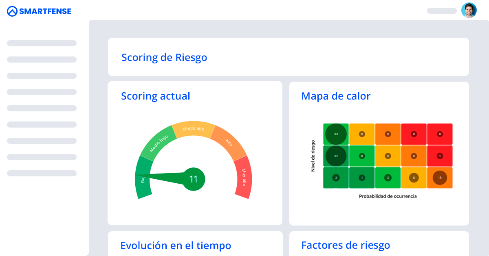The height and width of the screenshot is (256, 489).
Task: Expand the 'Evolución en el tiempo' panel
Action: pyautogui.click(x=175, y=245)
